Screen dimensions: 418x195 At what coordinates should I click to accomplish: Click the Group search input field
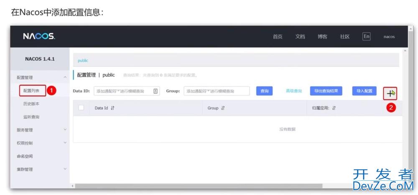[217, 91]
